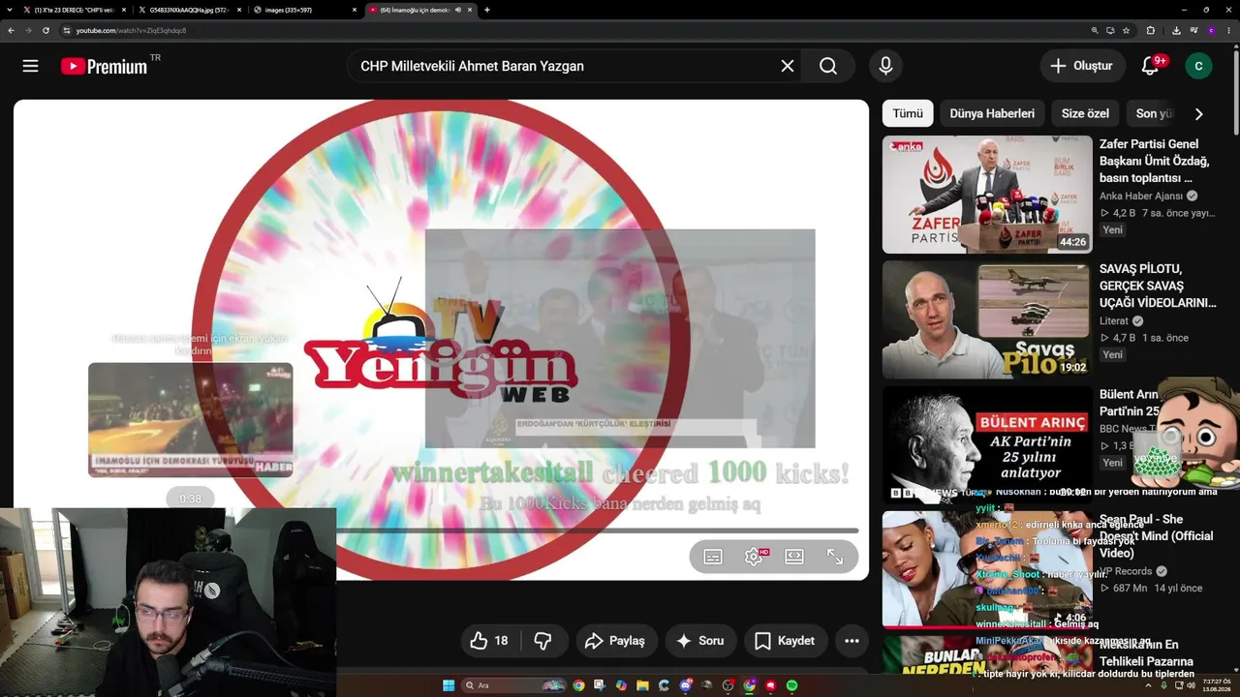Select the Size özel filter chip
The width and height of the screenshot is (1240, 697).
(x=1085, y=113)
